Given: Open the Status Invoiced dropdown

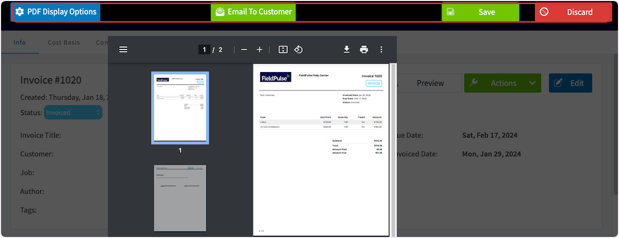Looking at the screenshot, I should pyautogui.click(x=73, y=113).
